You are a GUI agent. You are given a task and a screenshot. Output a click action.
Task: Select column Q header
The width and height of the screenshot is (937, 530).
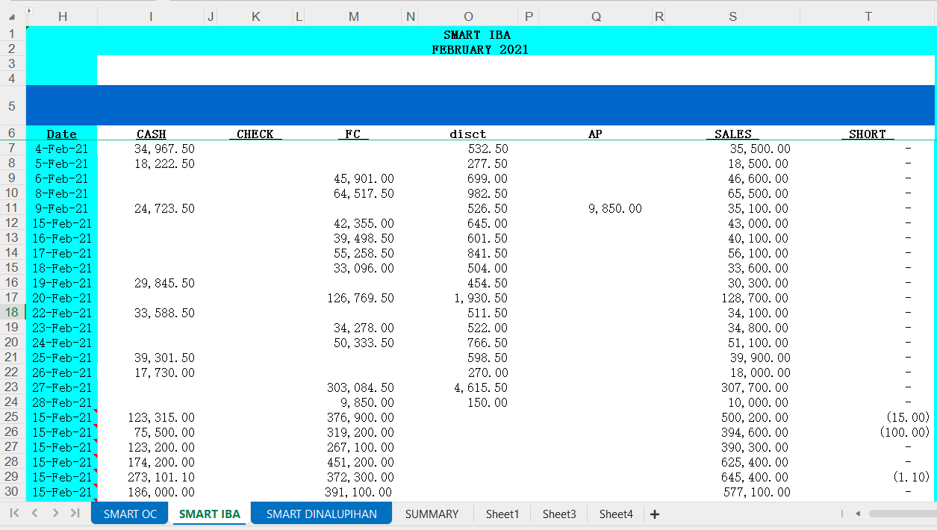pos(596,16)
